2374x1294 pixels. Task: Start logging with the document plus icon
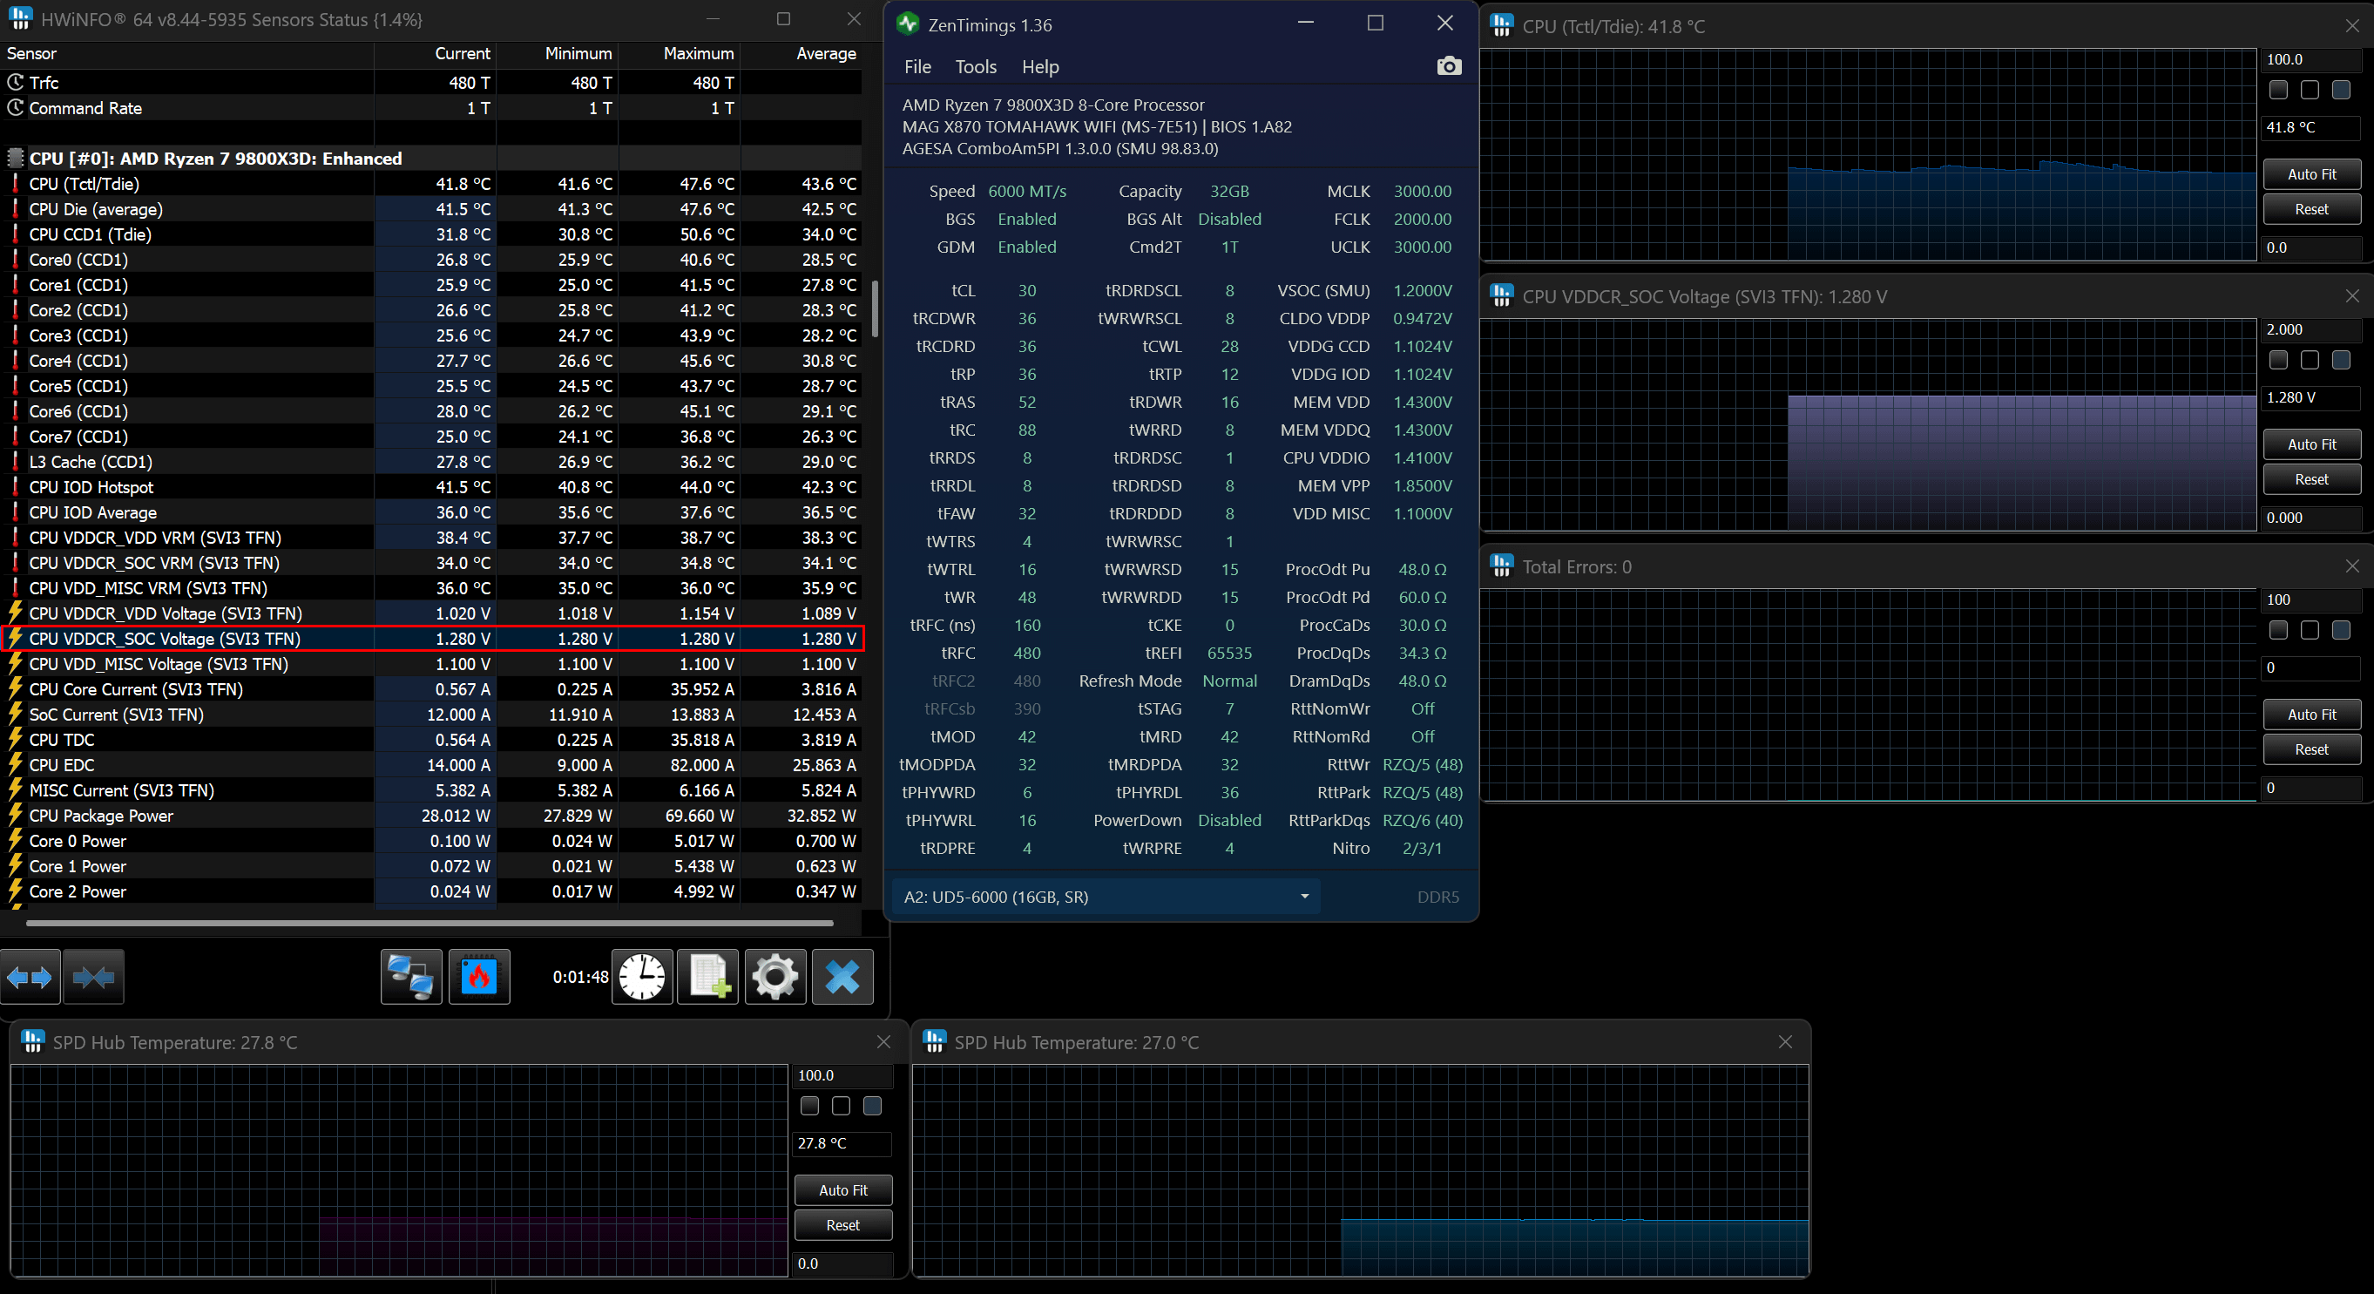[x=707, y=977]
